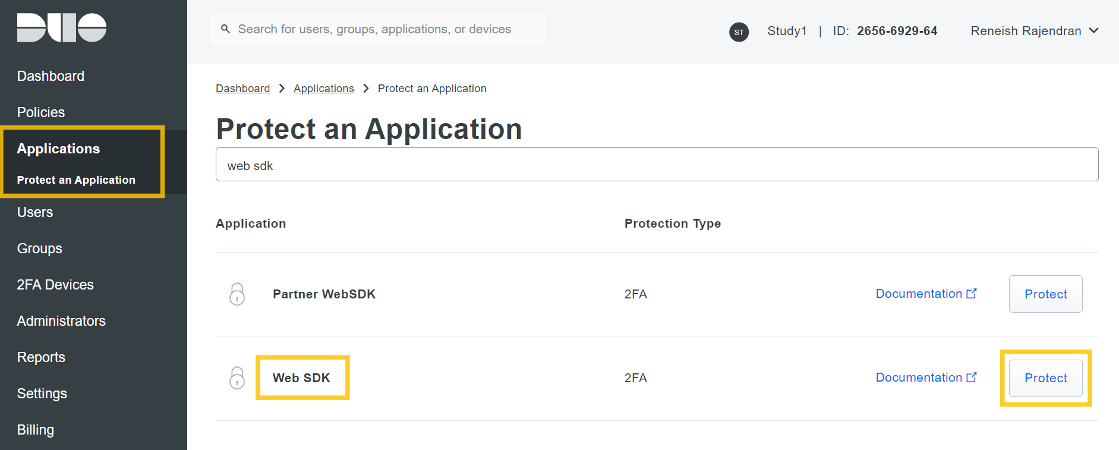This screenshot has width=1119, height=450.
Task: Click the Partner WebSDK lock icon
Action: pyautogui.click(x=237, y=294)
